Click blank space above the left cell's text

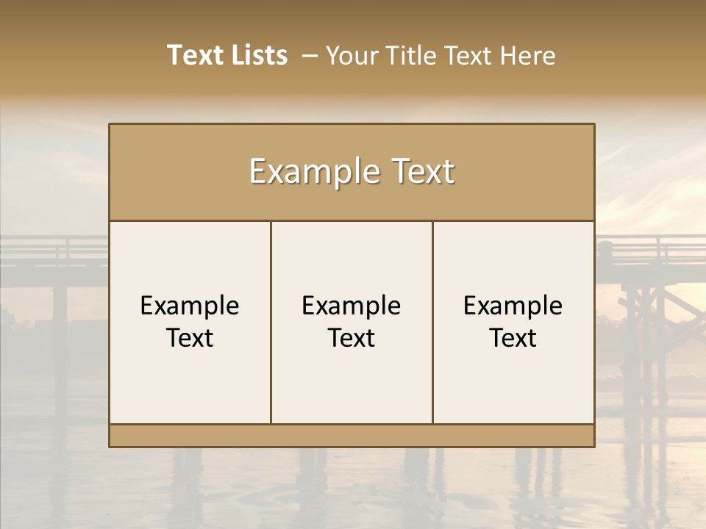(190, 253)
